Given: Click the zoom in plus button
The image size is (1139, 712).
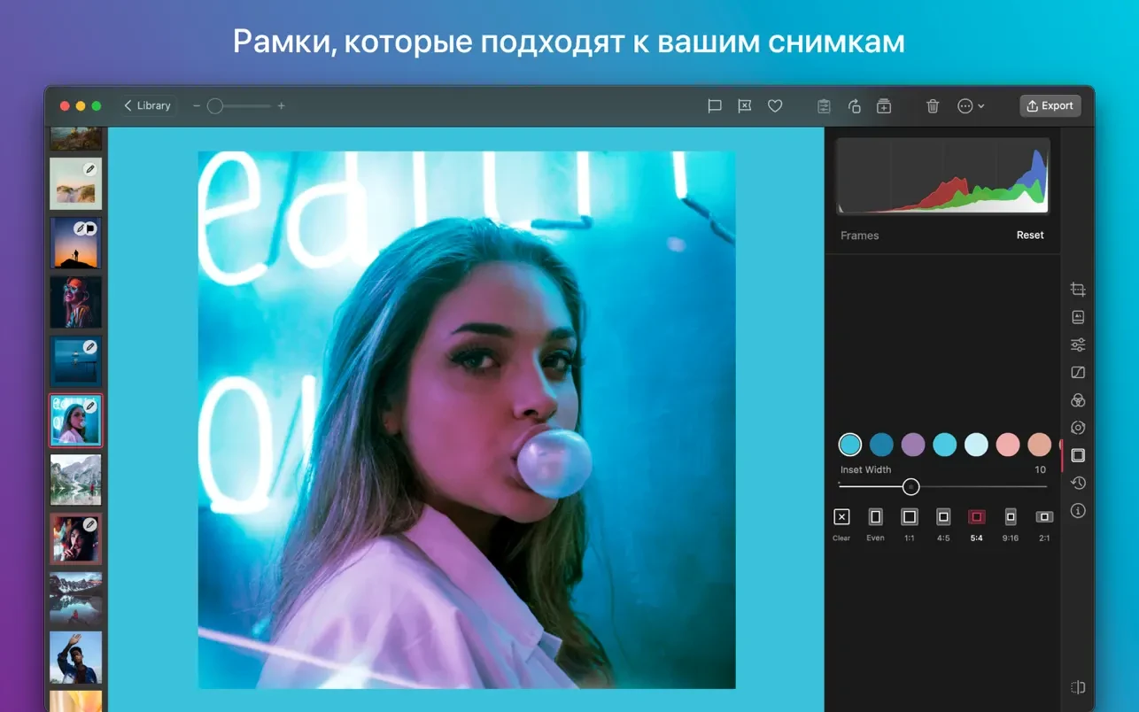Looking at the screenshot, I should (282, 105).
